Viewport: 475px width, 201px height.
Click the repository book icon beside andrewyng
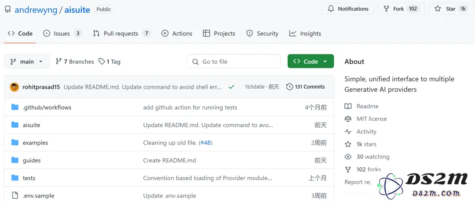[x=7, y=9]
